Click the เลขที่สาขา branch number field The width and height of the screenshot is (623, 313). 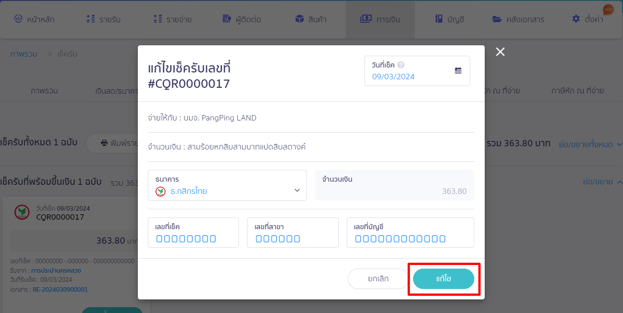tap(293, 233)
